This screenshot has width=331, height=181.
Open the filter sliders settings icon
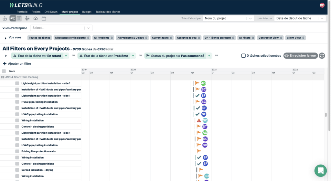[27, 18]
